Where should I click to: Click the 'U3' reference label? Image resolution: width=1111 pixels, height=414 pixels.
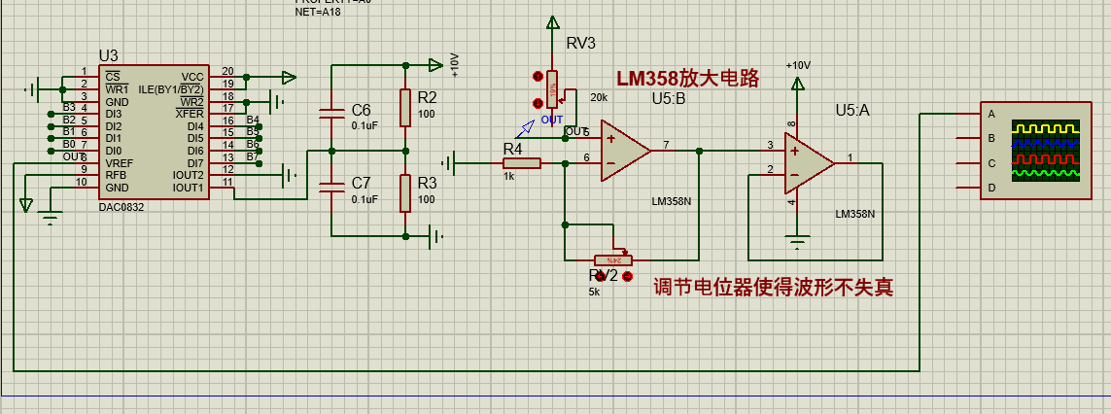[109, 56]
